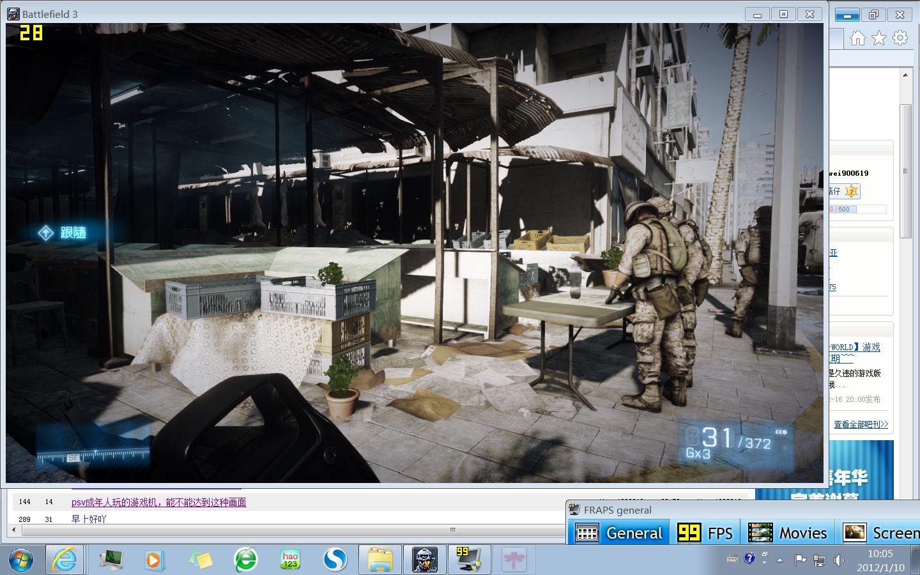Click 查看全部吧刊>> link
This screenshot has height=575, width=920.
[861, 424]
